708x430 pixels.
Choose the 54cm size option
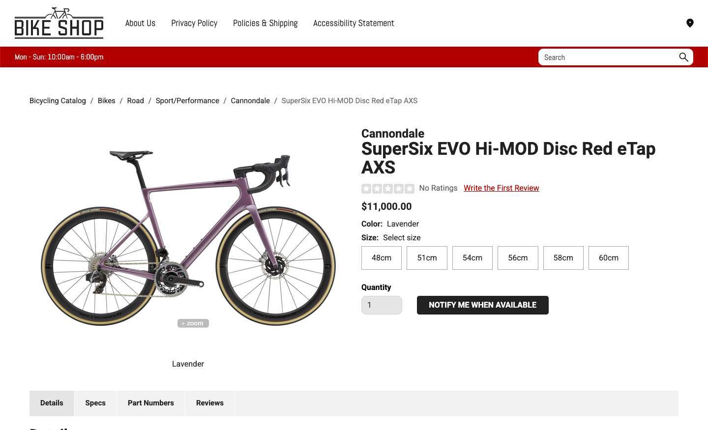tap(472, 258)
